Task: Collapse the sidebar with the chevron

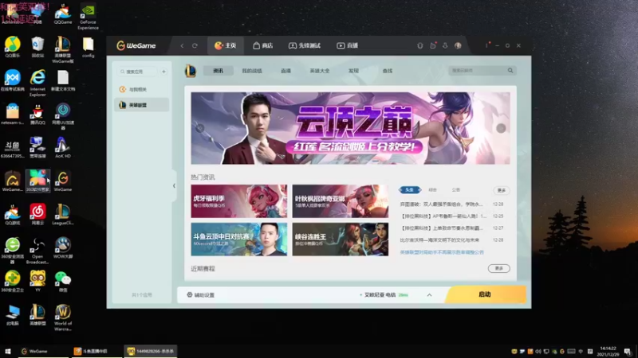Action: point(174,186)
